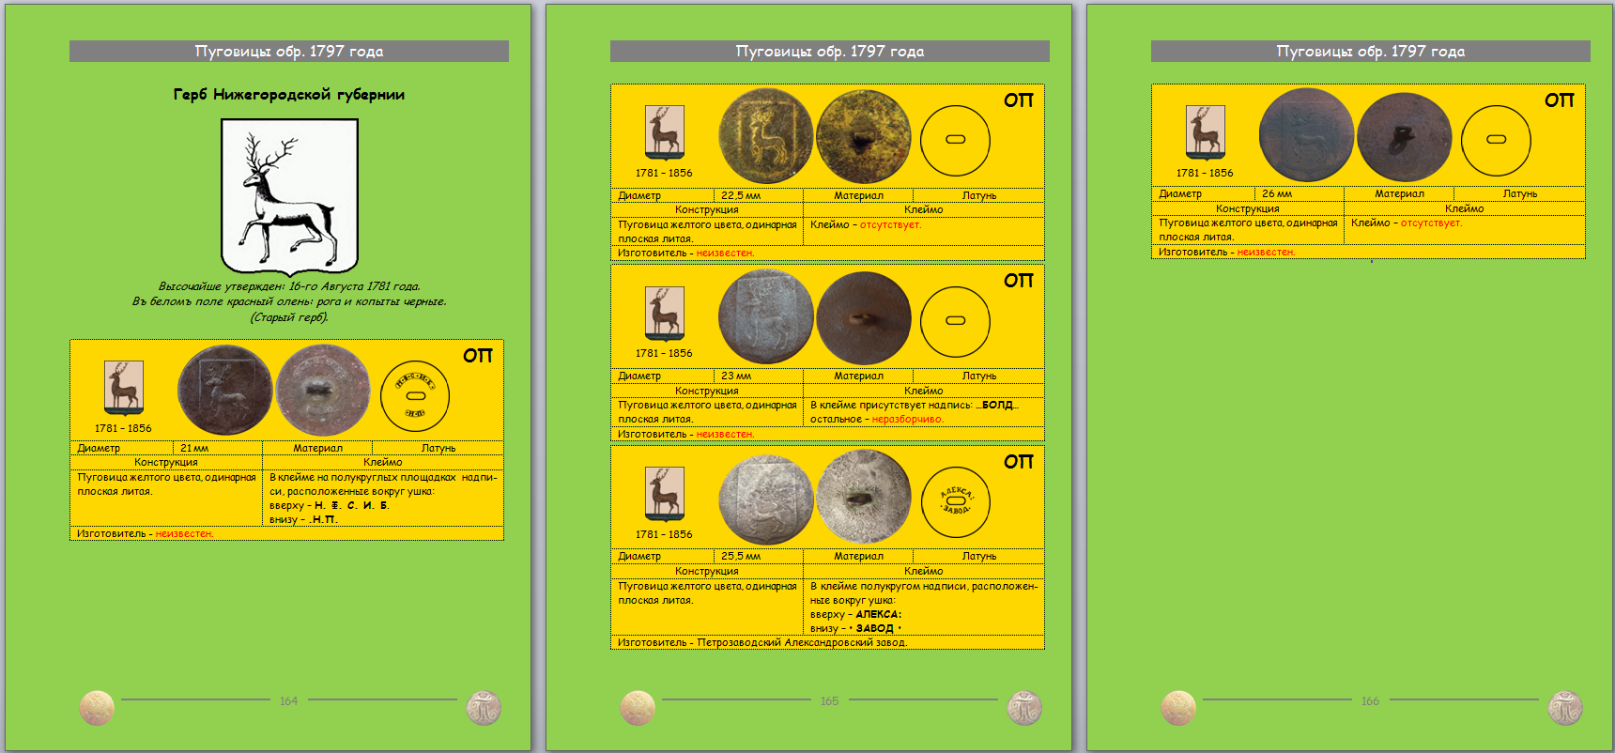Select front photo of the 26 мм button
Image resolution: width=1615 pixels, height=753 pixels.
click(x=1305, y=135)
